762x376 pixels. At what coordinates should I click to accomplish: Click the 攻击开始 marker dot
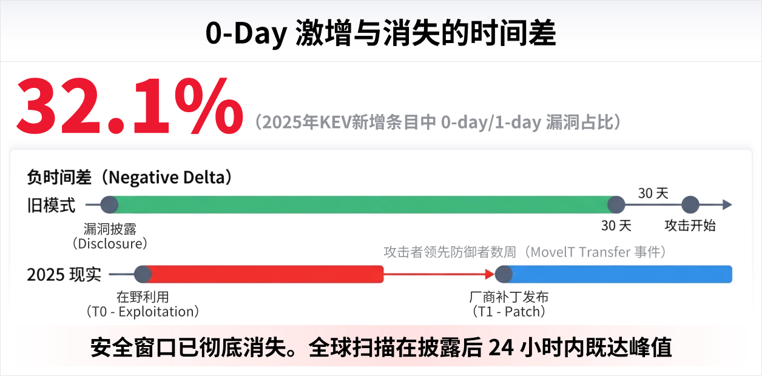tap(690, 205)
